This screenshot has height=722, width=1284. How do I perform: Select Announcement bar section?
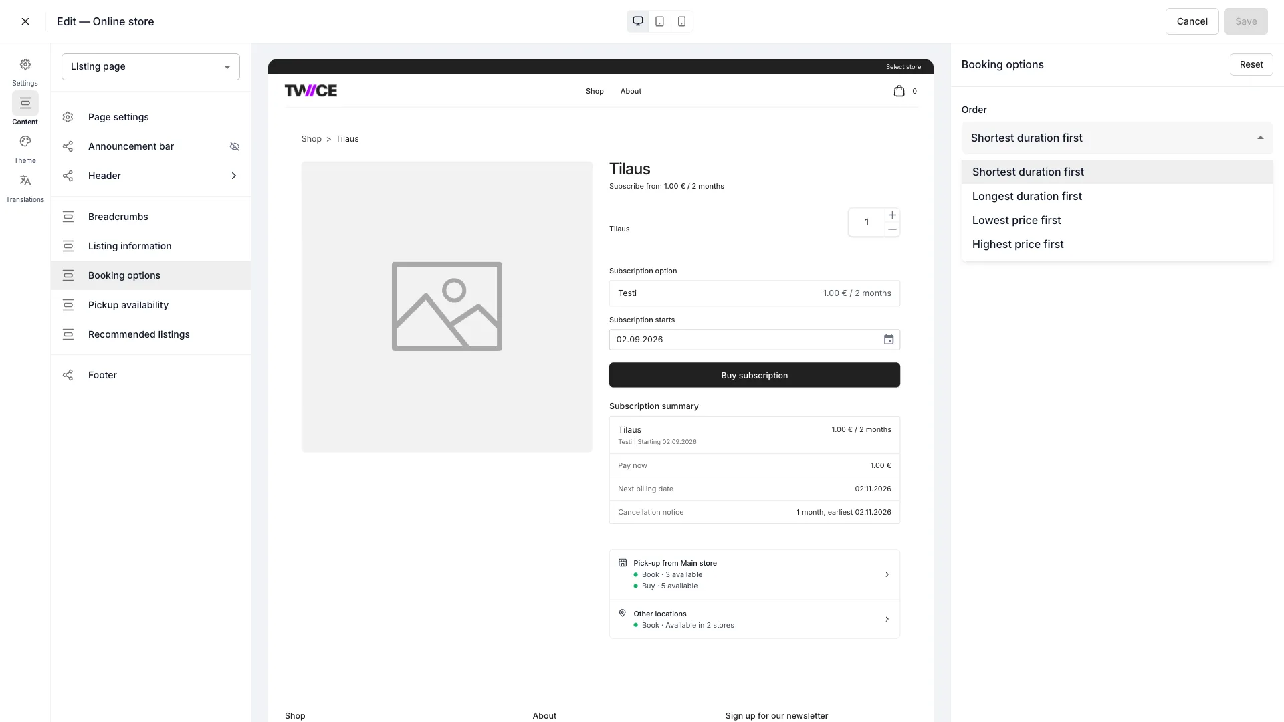(x=150, y=146)
